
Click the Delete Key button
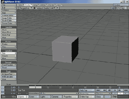87,97
